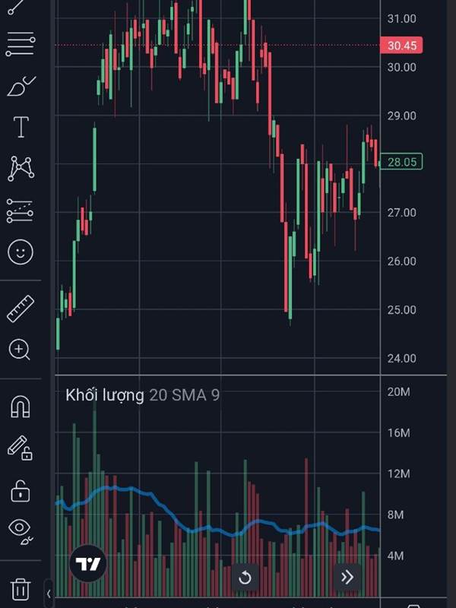This screenshot has width=456, height=608.
Task: Click the 8M volume axis label
Action: tap(395, 515)
